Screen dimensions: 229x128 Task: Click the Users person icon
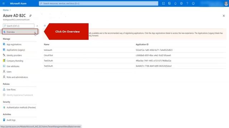(x=4, y=71)
